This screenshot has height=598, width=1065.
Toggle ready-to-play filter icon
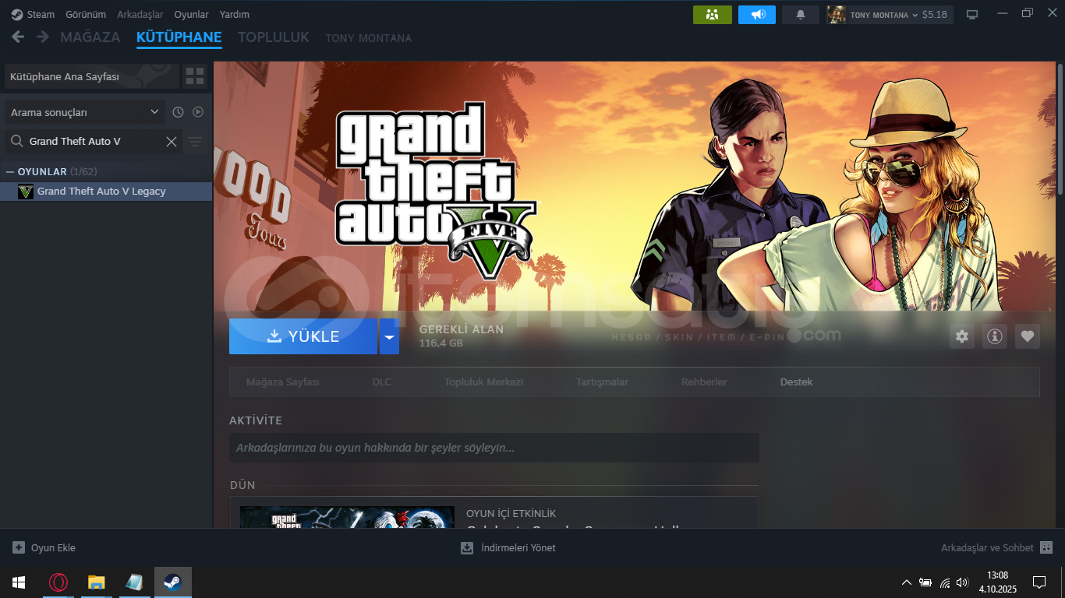click(x=198, y=112)
